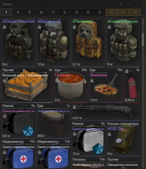Clear search with the X button
This screenshot has width=146, height=169.
click(121, 4)
